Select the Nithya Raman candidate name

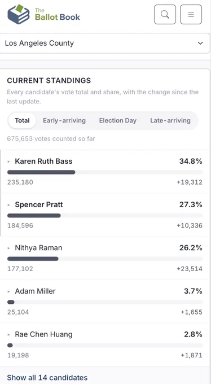[x=38, y=248]
